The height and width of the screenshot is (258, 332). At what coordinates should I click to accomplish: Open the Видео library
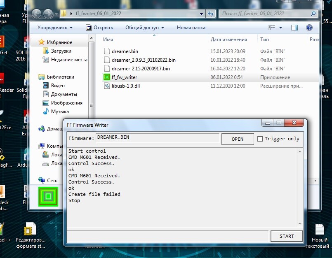point(58,86)
